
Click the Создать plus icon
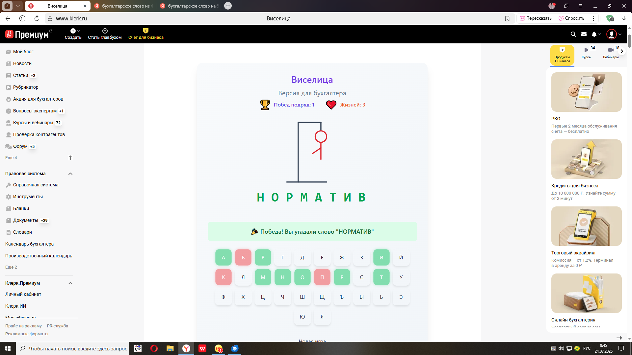coord(73,31)
